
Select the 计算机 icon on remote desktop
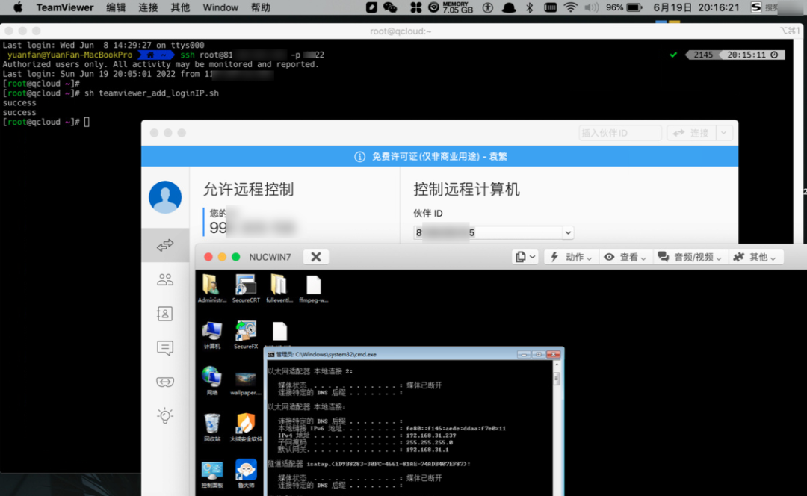[x=211, y=335]
